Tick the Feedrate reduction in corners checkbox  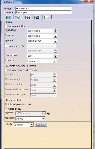click(x=6, y=70)
